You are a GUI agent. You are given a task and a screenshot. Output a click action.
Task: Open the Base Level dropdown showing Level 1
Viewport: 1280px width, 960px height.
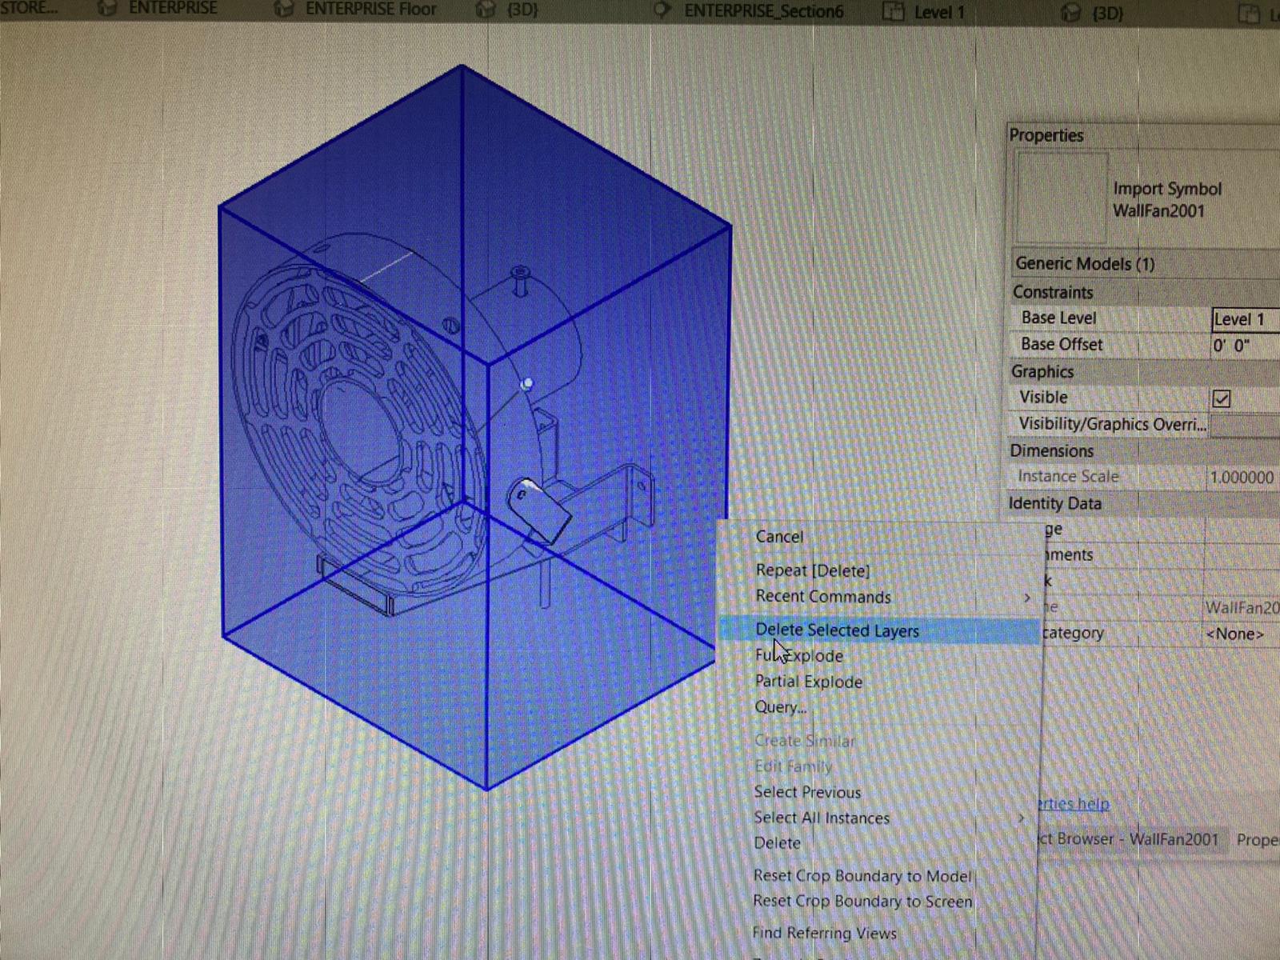[1242, 319]
